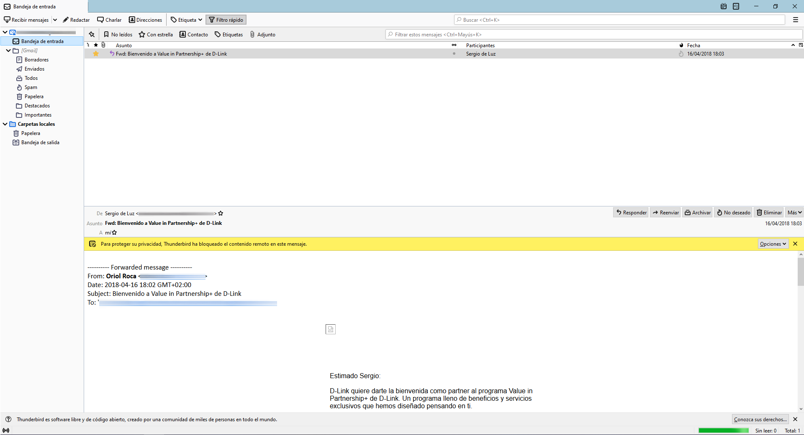The image size is (804, 435).
Task: Filter messages by Contacto
Action: (x=194, y=34)
